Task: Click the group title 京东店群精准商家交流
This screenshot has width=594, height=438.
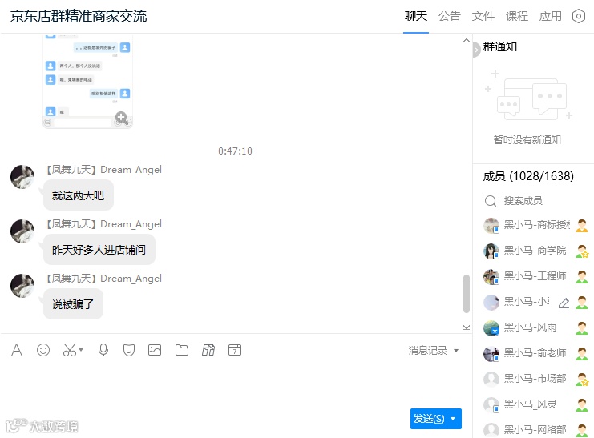Action: pyautogui.click(x=79, y=16)
